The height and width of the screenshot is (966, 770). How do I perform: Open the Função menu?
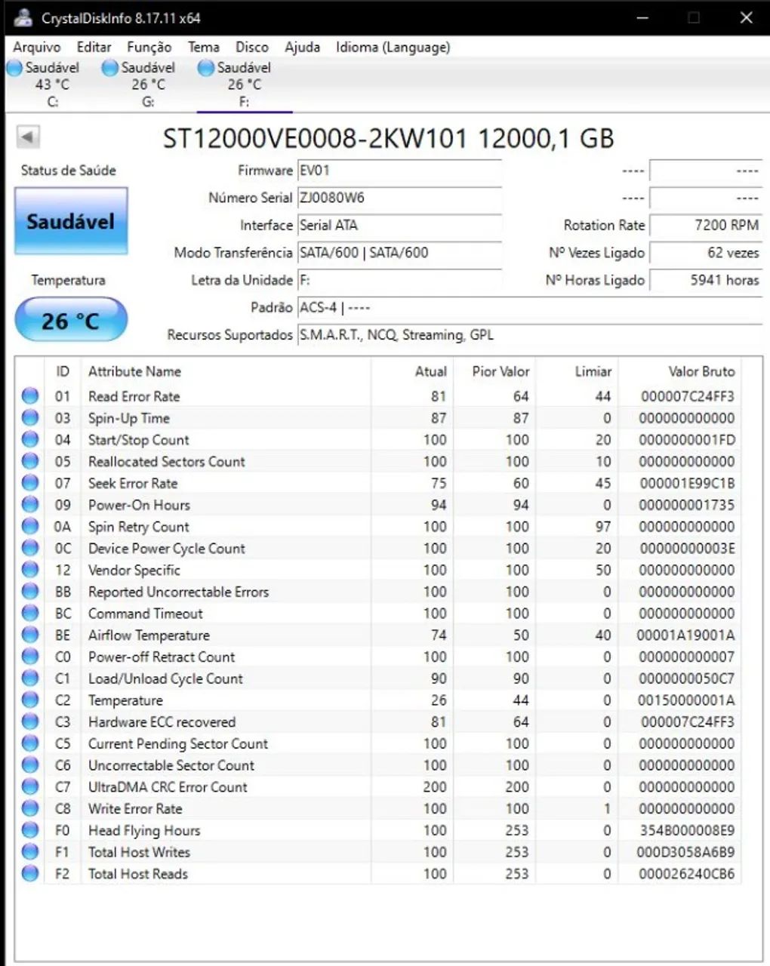pos(148,47)
